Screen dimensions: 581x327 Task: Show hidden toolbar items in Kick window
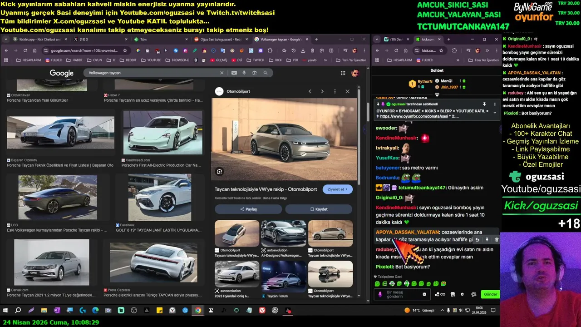pyautogui.click(x=487, y=50)
